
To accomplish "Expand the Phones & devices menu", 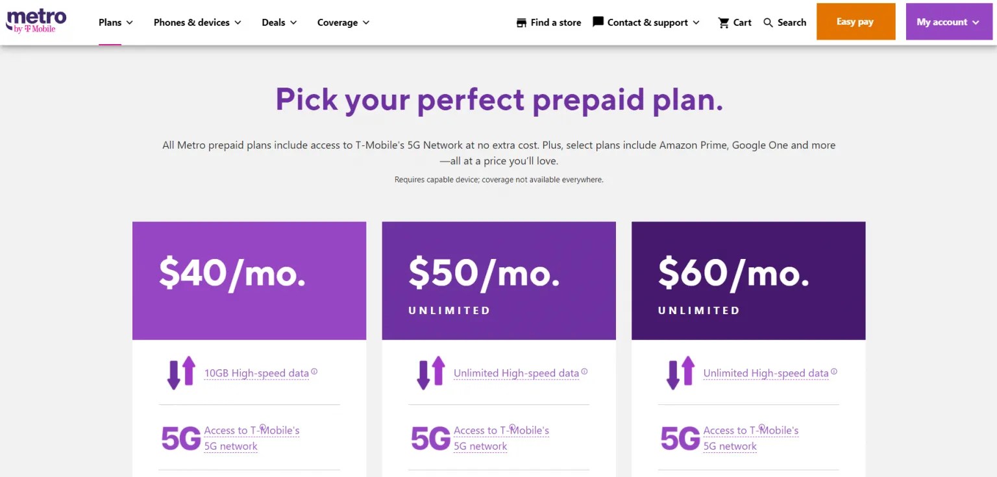I will pos(197,23).
